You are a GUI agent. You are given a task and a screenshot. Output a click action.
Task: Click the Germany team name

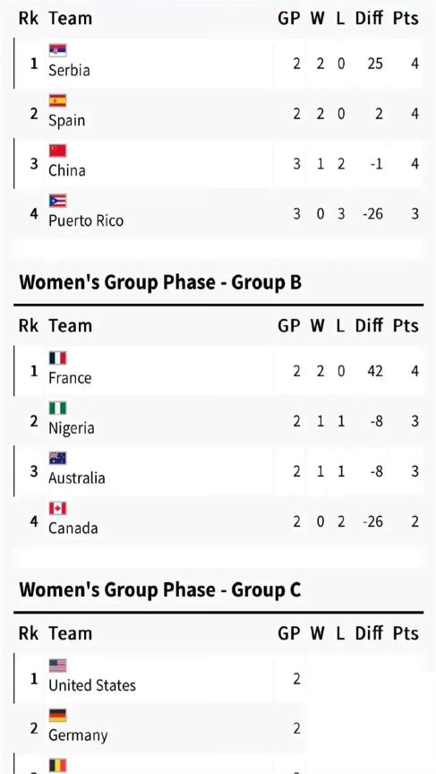coord(77,735)
